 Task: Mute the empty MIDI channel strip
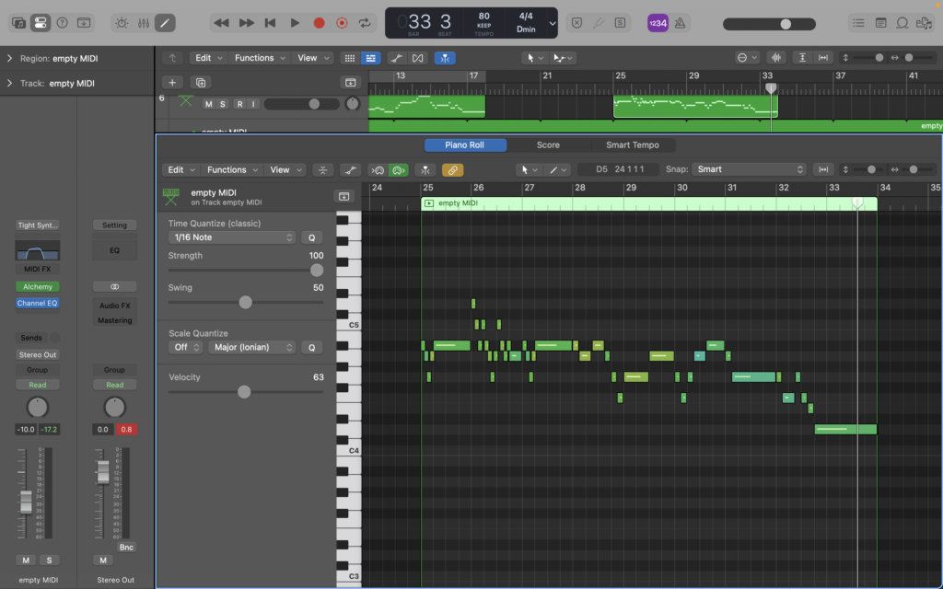26,560
